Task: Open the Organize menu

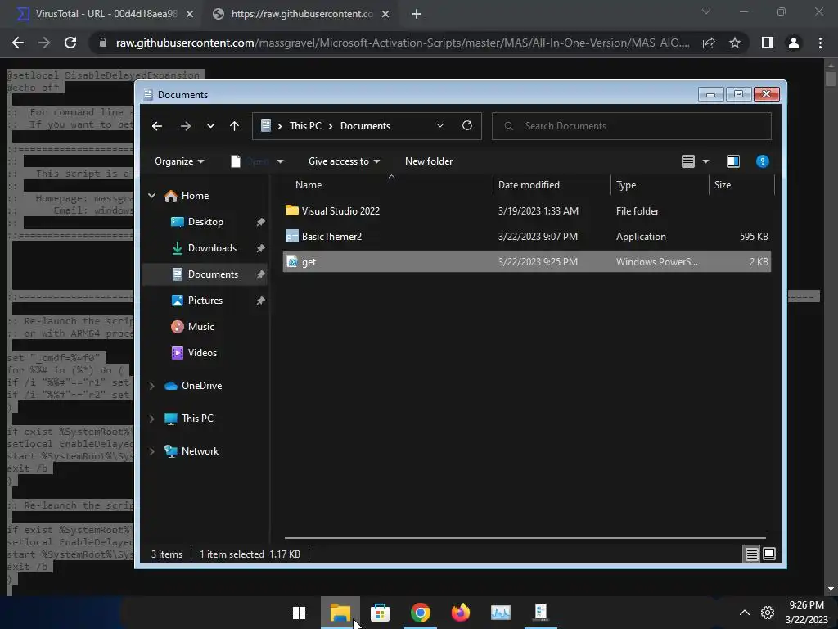Action: (x=179, y=161)
